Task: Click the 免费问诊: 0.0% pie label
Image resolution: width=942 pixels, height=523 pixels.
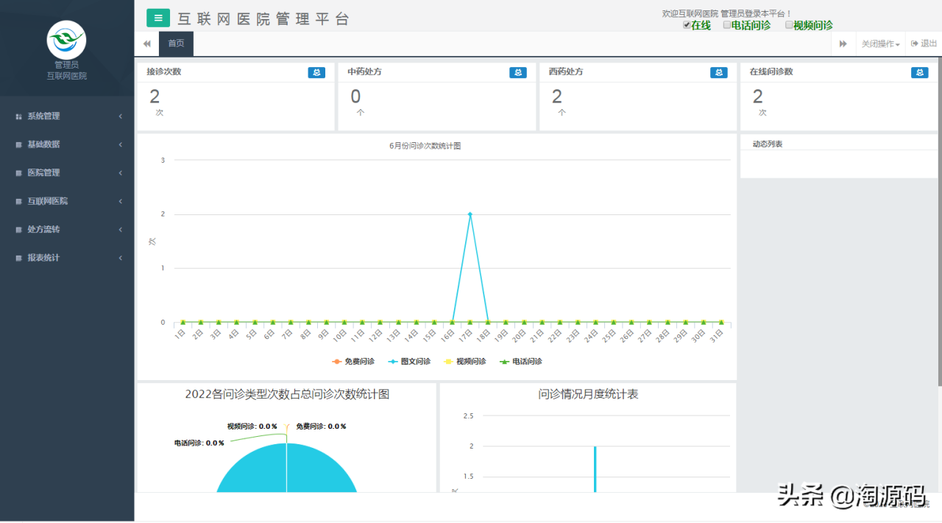Action: pyautogui.click(x=322, y=427)
